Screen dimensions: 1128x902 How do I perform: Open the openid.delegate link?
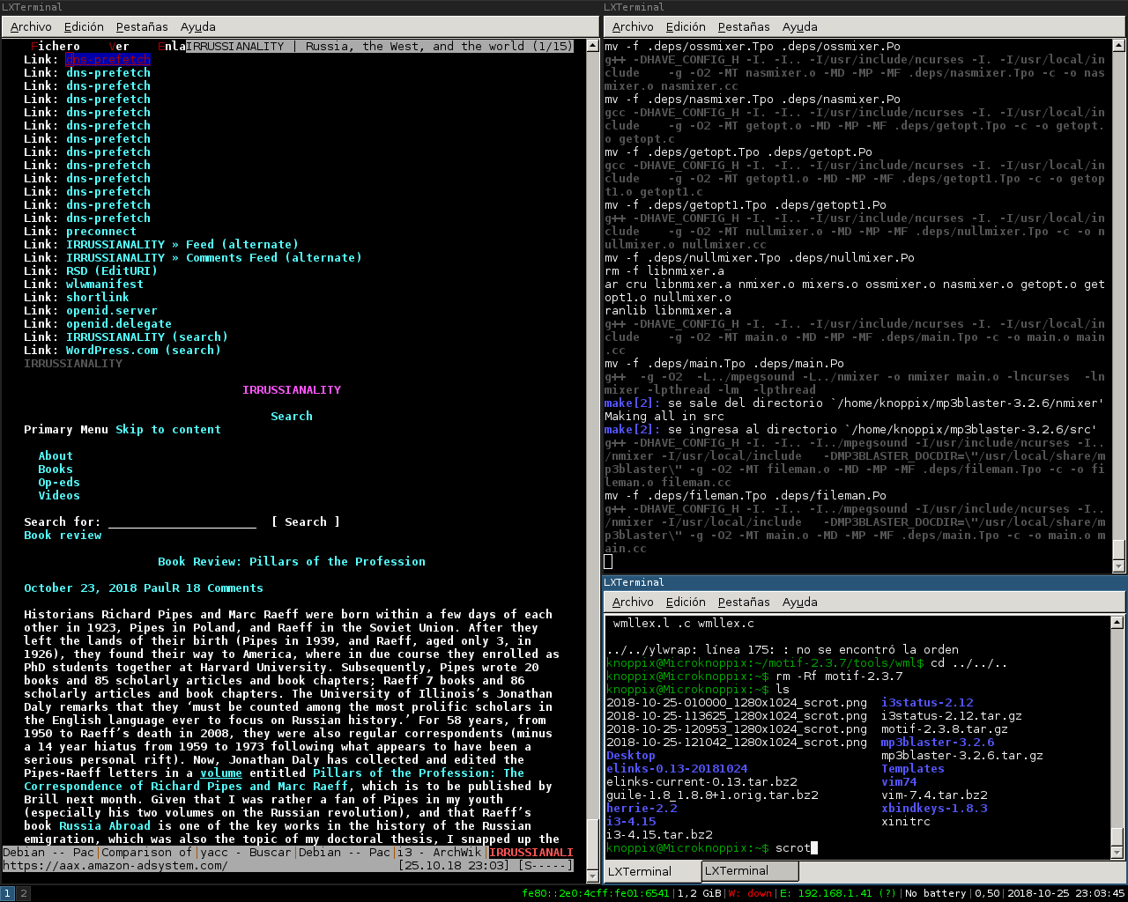click(x=119, y=323)
